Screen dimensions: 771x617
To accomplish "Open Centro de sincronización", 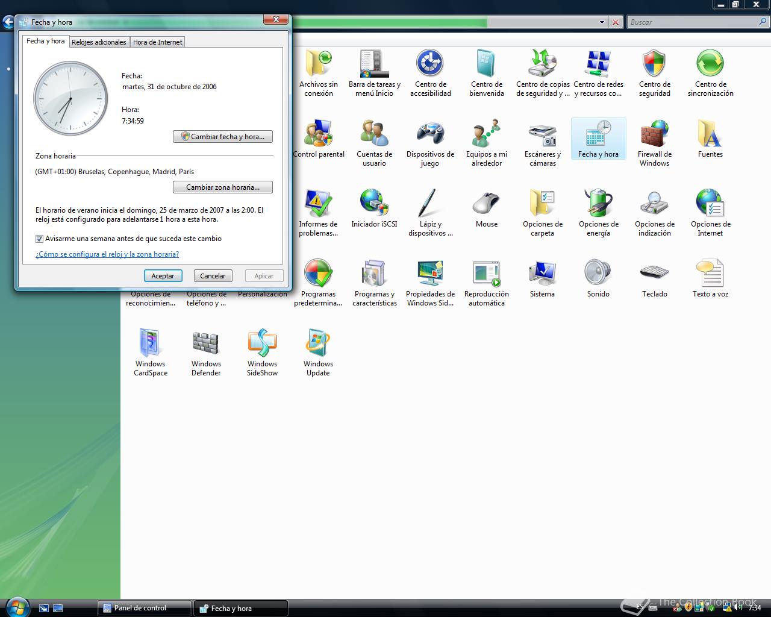I will tap(710, 74).
